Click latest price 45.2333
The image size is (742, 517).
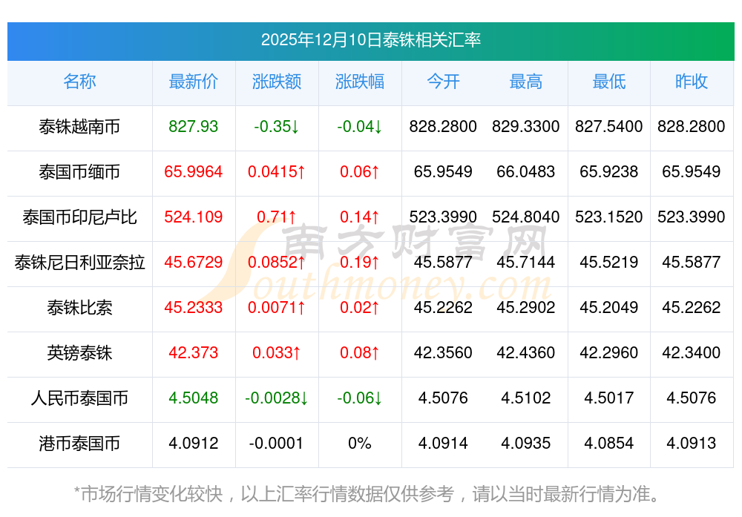[194, 308]
